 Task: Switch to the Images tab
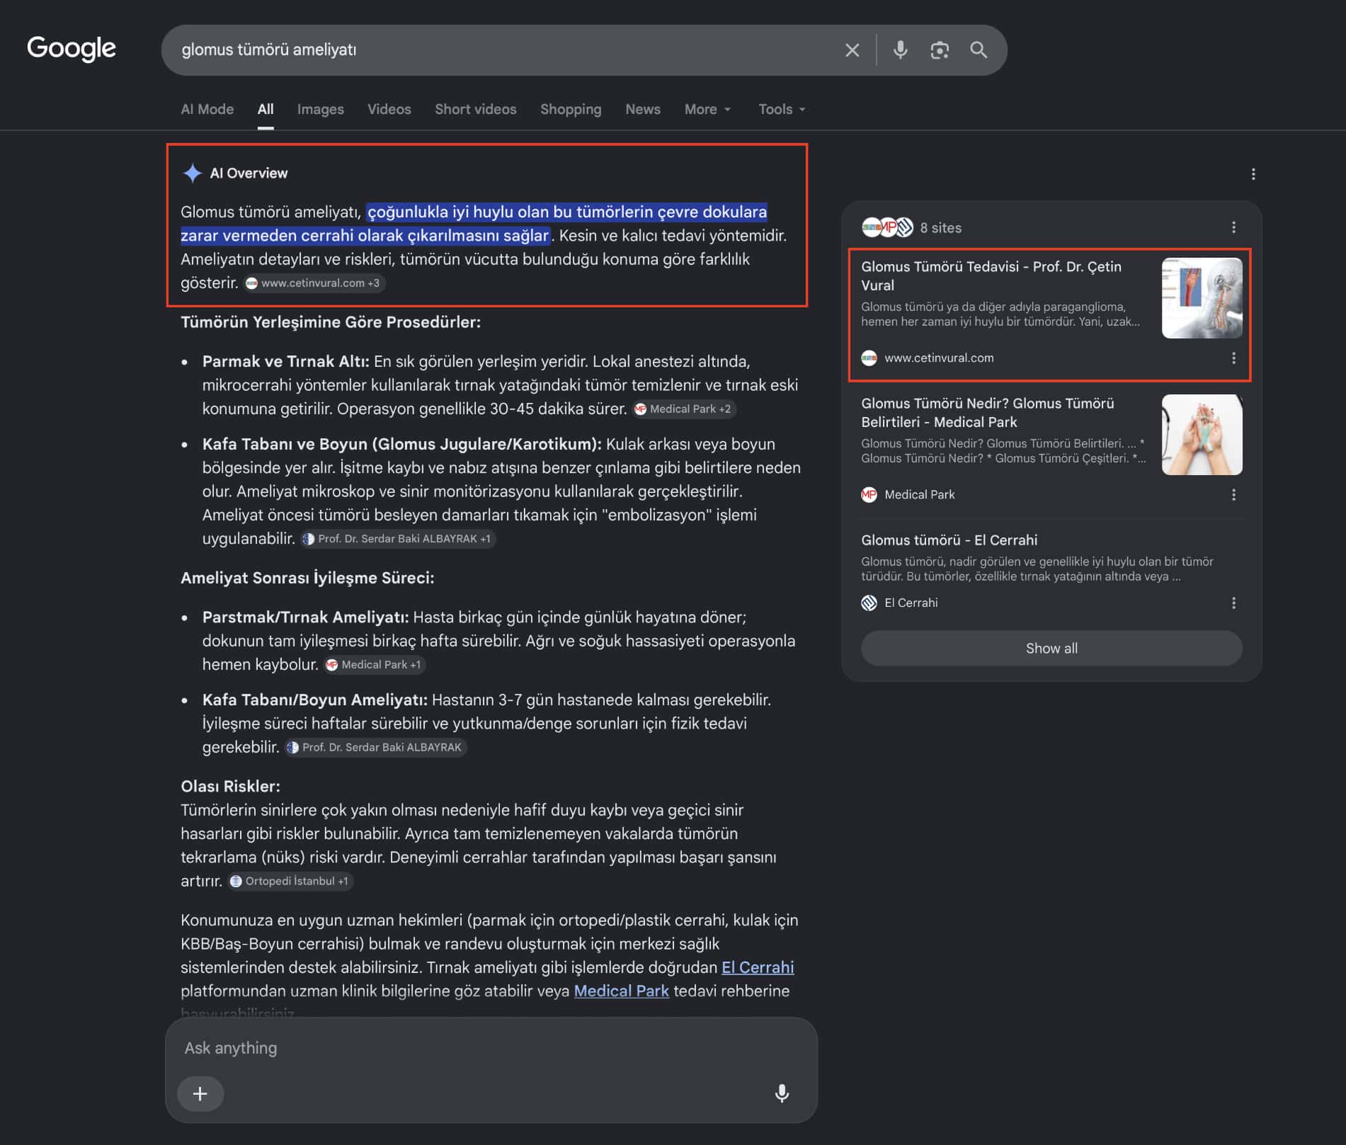(320, 109)
